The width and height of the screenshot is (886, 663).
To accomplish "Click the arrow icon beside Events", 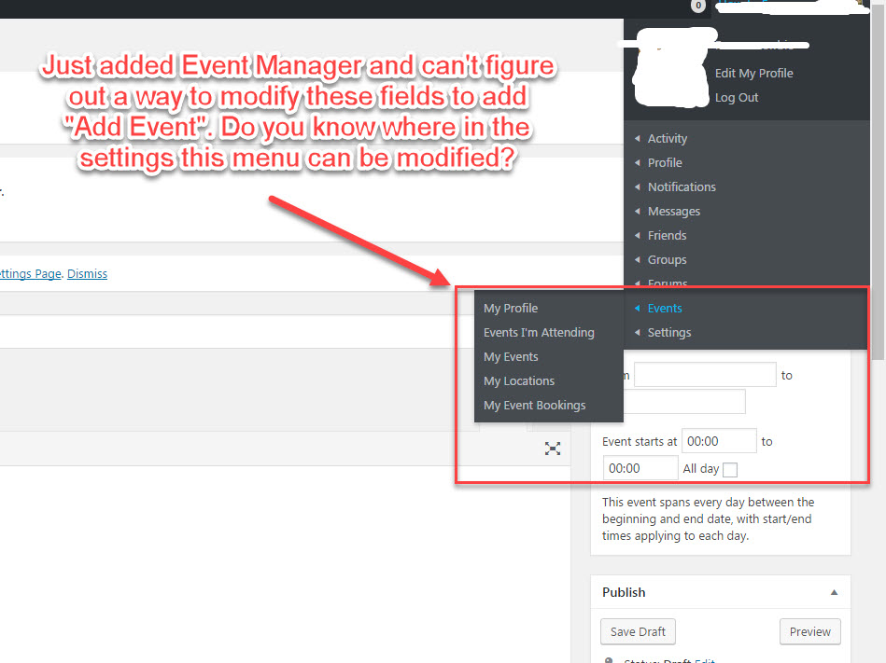I will (637, 309).
